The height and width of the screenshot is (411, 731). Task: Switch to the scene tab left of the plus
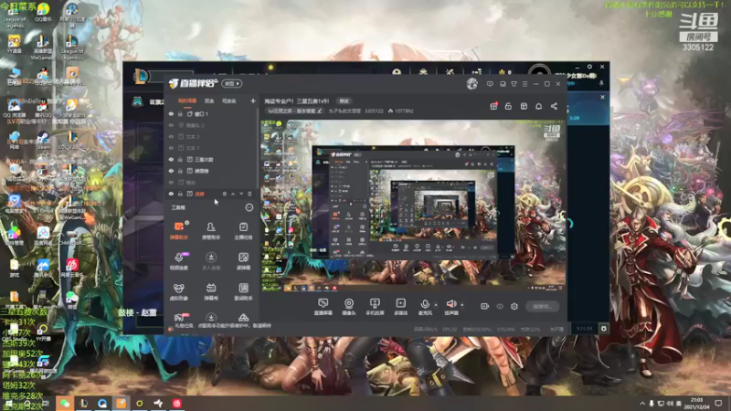[229, 100]
